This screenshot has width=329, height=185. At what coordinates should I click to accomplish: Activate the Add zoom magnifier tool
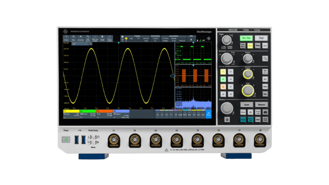pos(88,38)
